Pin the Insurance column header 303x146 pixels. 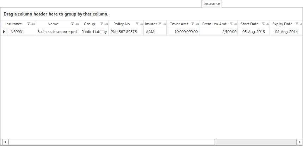coord(33,24)
